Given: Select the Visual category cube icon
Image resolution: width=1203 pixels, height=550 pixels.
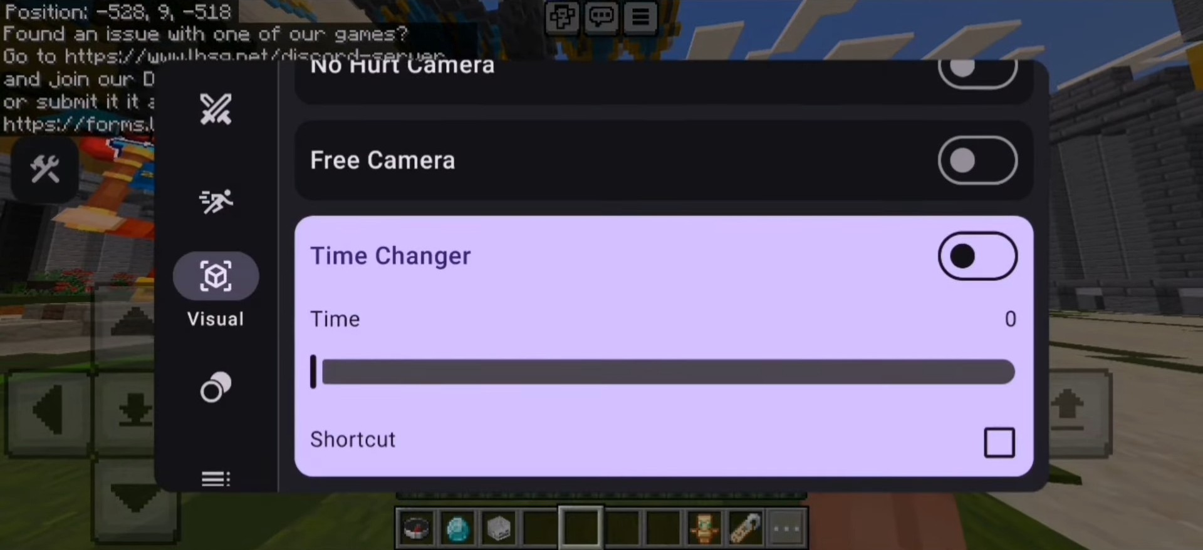Looking at the screenshot, I should (216, 276).
